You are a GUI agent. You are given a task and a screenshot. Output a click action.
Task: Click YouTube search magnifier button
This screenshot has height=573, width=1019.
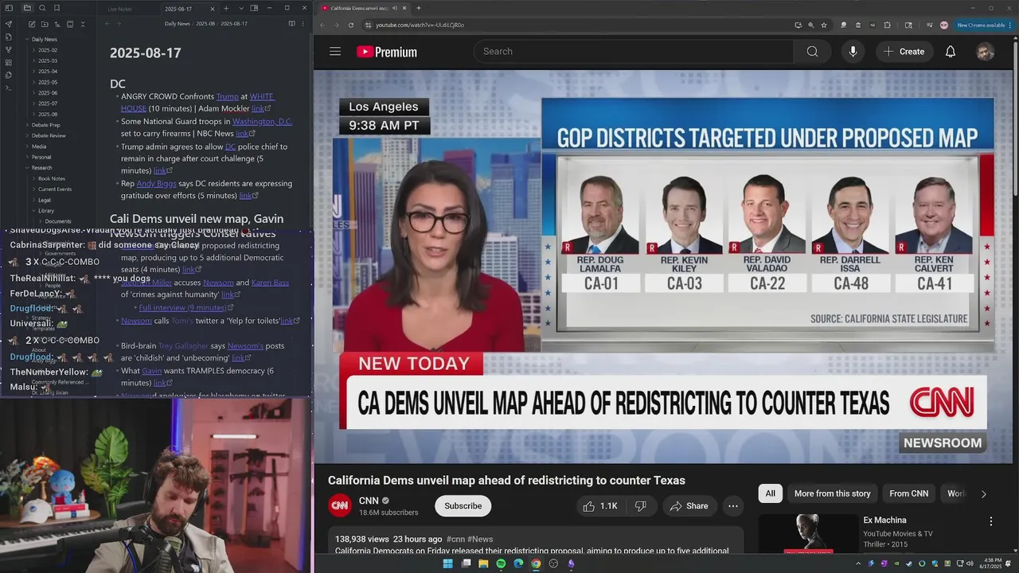pos(812,51)
